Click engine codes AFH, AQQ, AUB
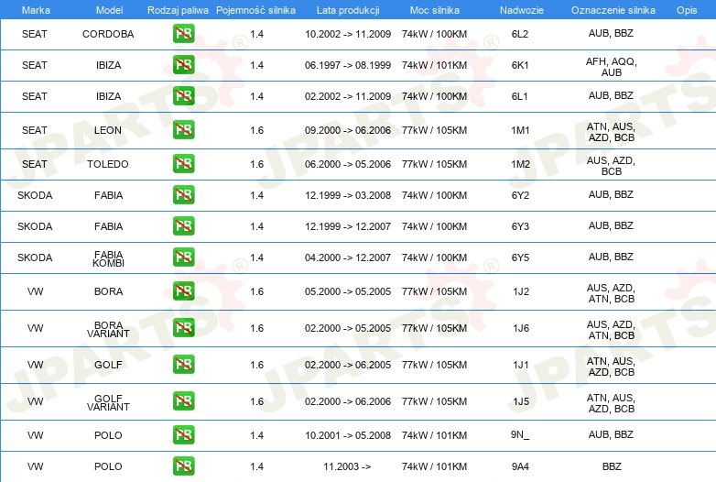 612,67
